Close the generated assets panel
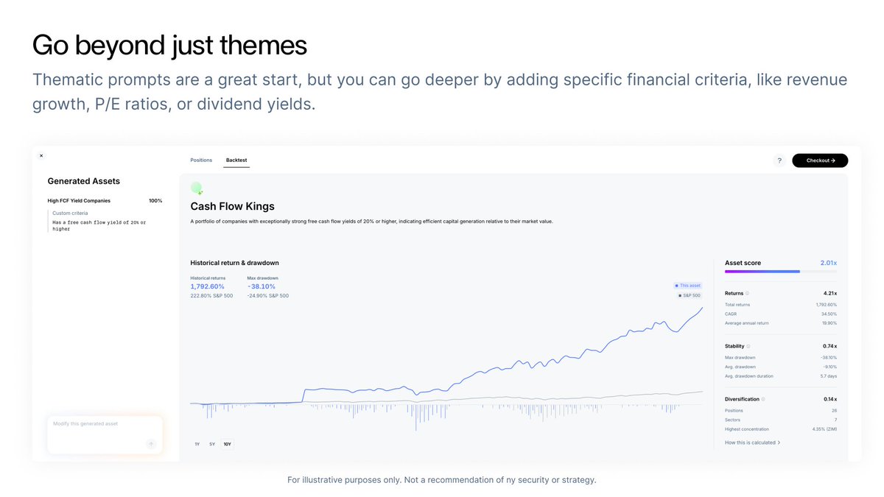The width and height of the screenshot is (884, 497). point(41,155)
